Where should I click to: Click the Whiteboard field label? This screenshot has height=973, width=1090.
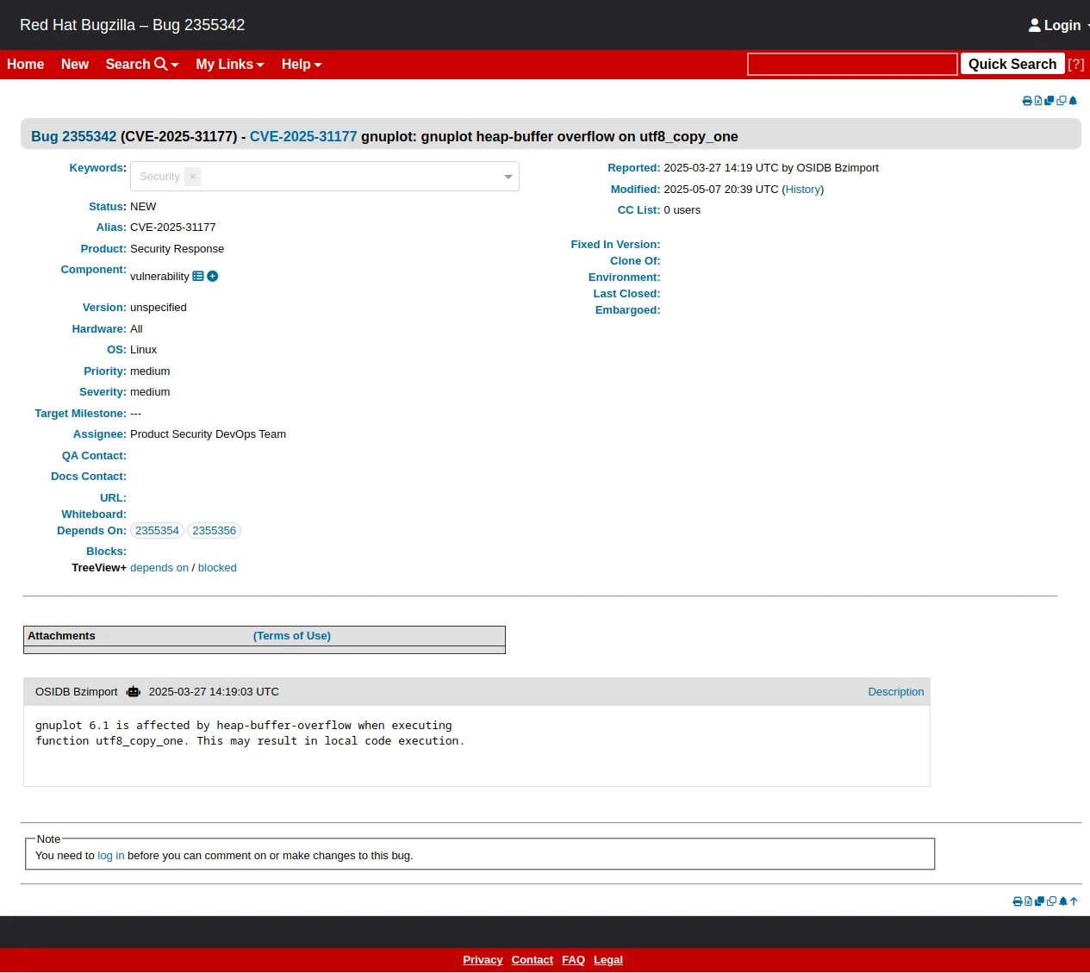pyautogui.click(x=94, y=514)
